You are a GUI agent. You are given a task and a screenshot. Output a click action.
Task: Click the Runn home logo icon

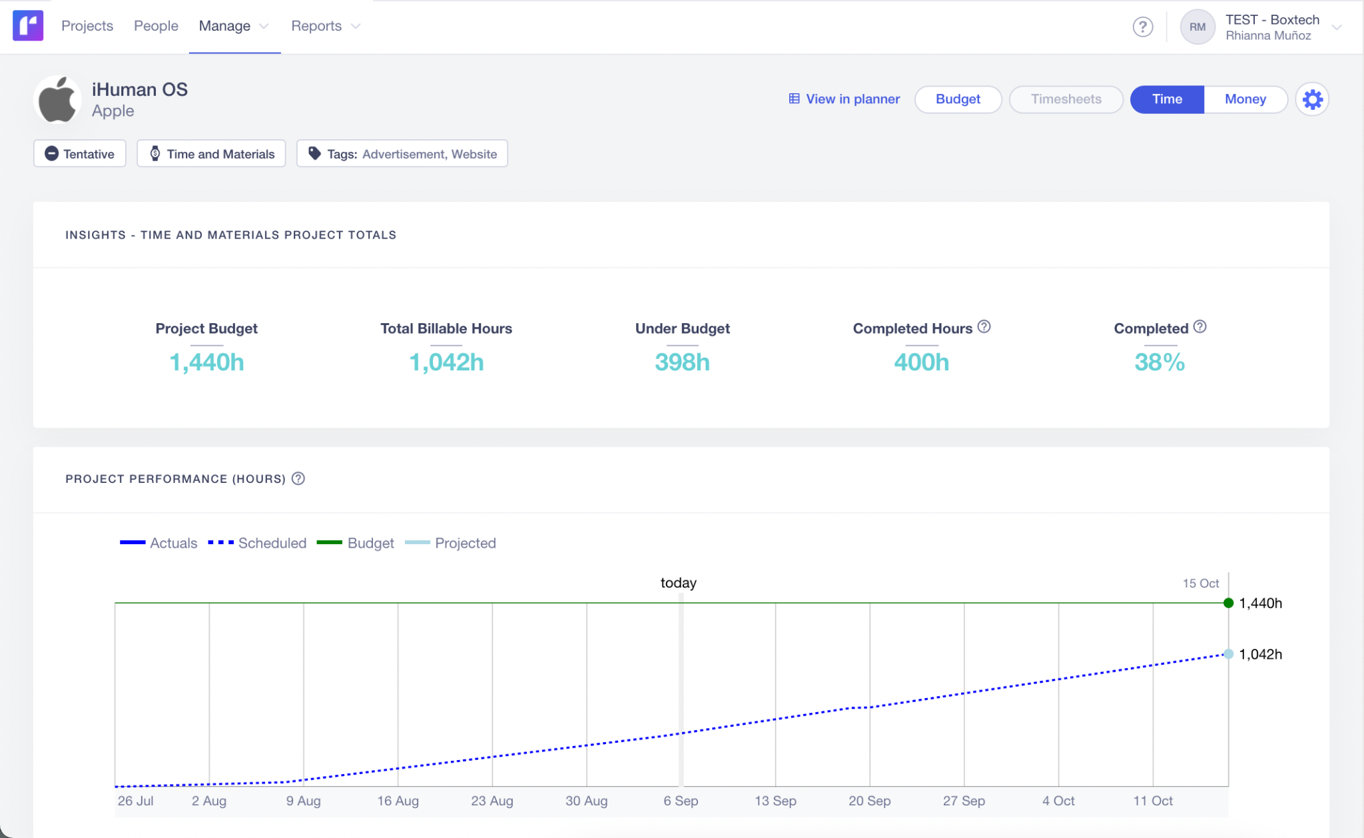tap(27, 26)
